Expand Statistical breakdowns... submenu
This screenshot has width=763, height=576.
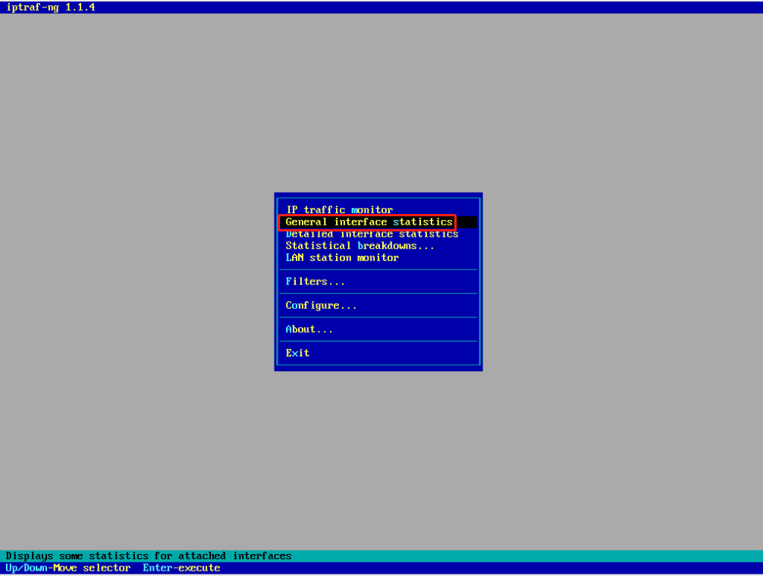[360, 246]
